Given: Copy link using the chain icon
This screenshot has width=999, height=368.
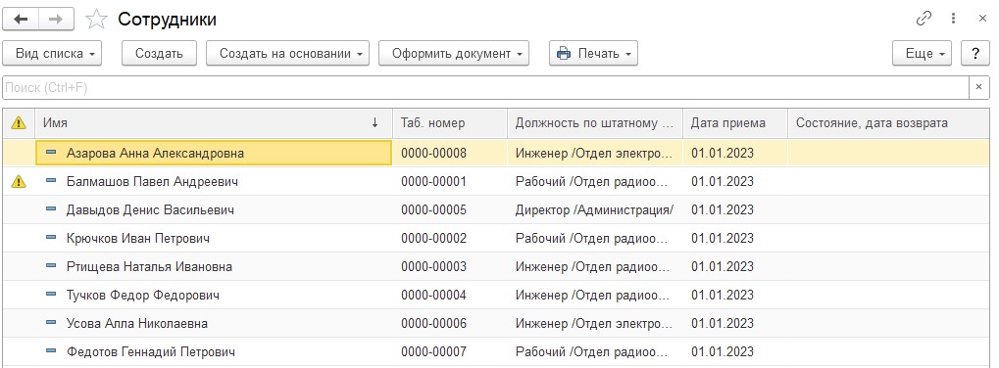Looking at the screenshot, I should [924, 19].
